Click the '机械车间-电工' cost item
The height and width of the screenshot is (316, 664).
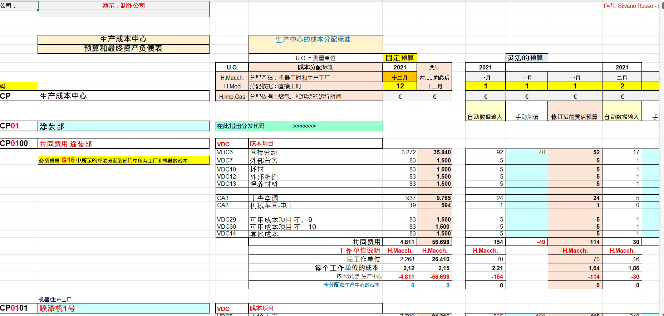click(x=315, y=205)
